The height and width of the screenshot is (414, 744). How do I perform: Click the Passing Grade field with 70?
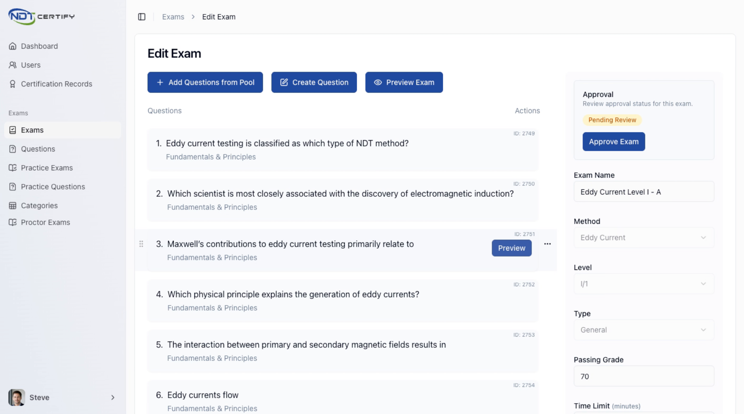click(x=644, y=376)
